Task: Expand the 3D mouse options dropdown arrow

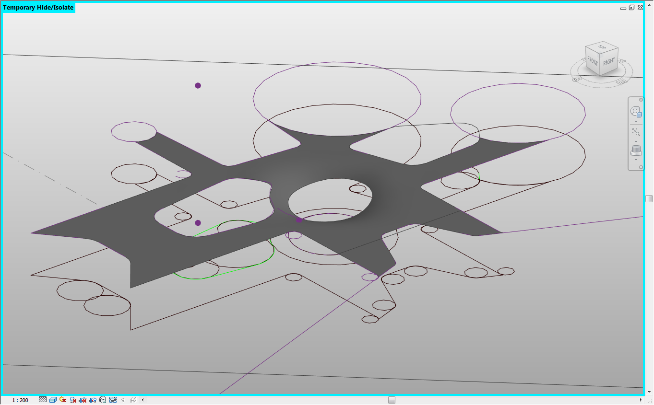Action: pos(636,160)
